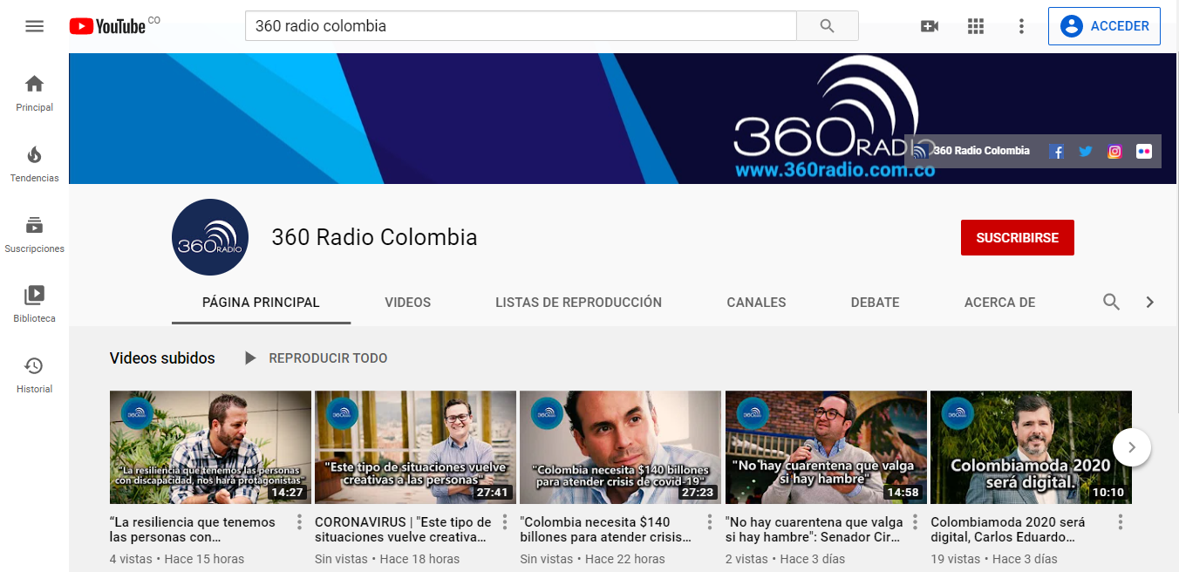The width and height of the screenshot is (1179, 572).
Task: Open "Colombia necesita $140 billones" title link
Action: (606, 529)
